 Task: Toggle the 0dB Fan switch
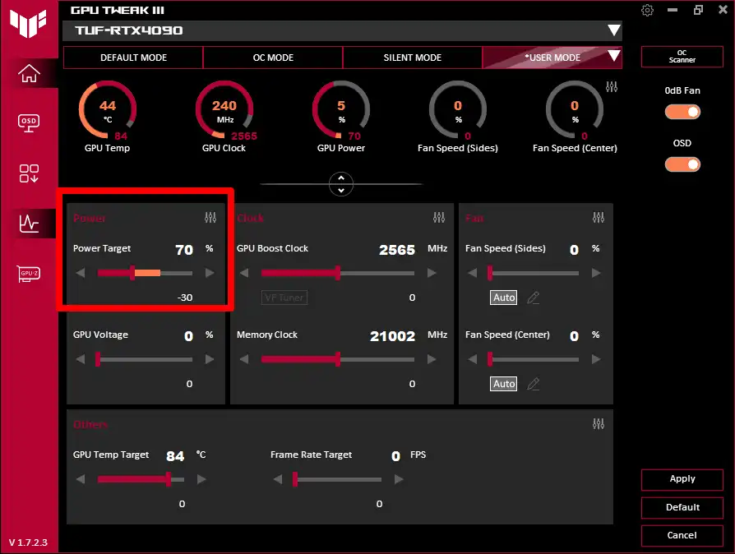(x=682, y=112)
